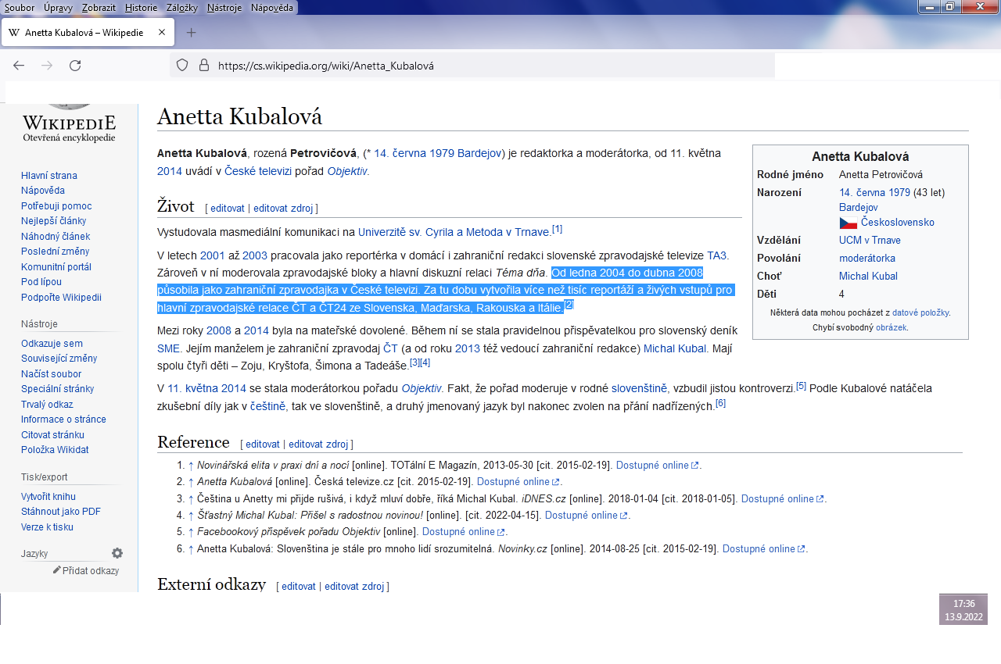Click the Wikipedie logo
1001x664 pixels.
(x=70, y=125)
